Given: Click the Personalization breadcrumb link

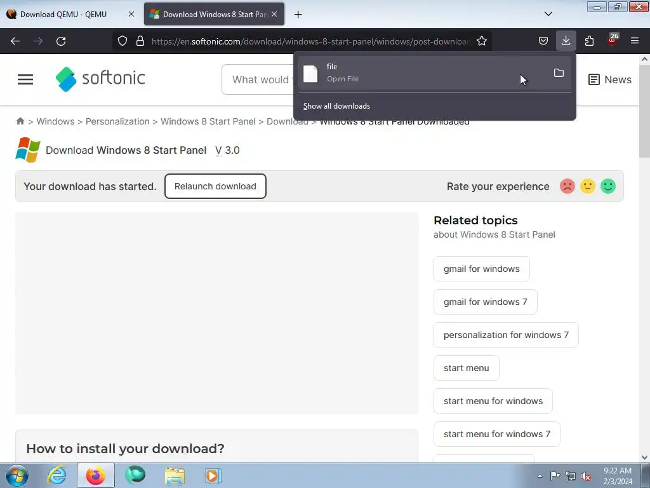Looking at the screenshot, I should pos(117,121).
